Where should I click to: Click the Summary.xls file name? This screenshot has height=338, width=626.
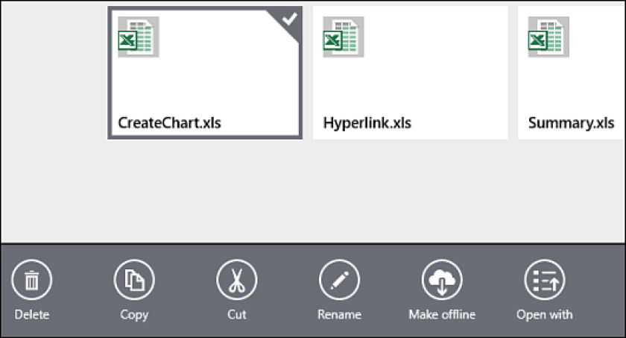click(572, 123)
